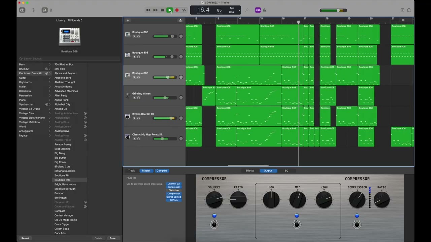This screenshot has width=431, height=242.
Task: Toggle the Smart Controls dial button
Action: tap(44, 10)
